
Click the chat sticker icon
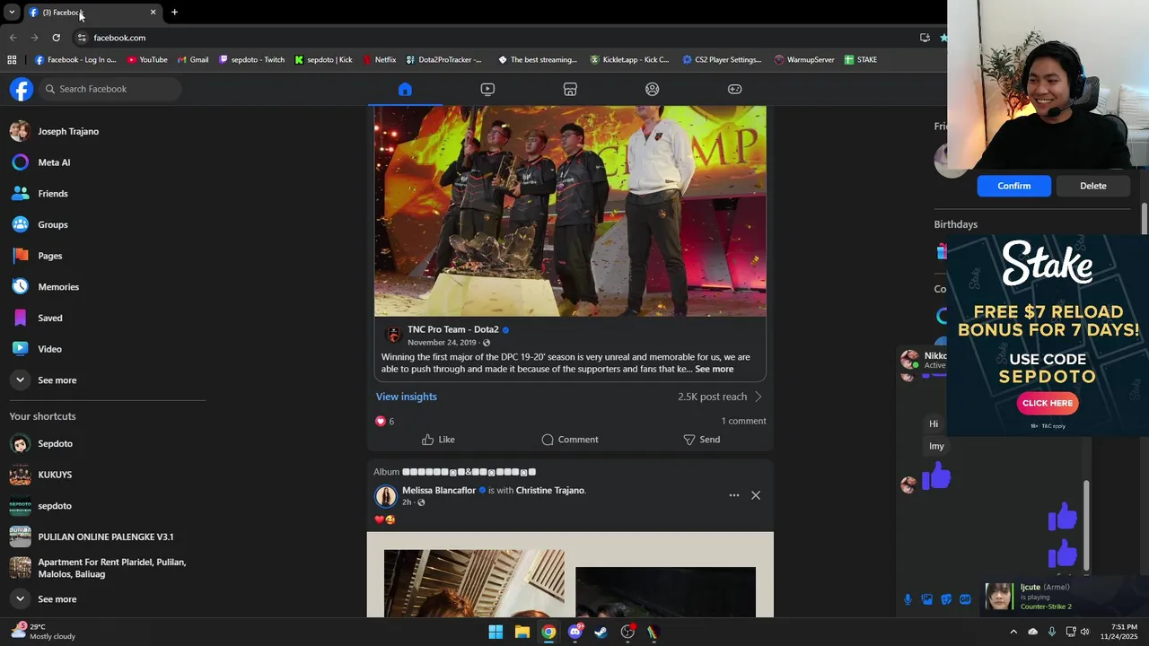[x=946, y=599]
